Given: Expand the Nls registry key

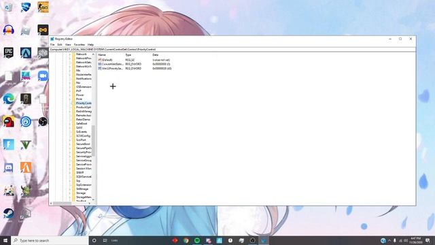Looking at the screenshot, I should [70, 71].
